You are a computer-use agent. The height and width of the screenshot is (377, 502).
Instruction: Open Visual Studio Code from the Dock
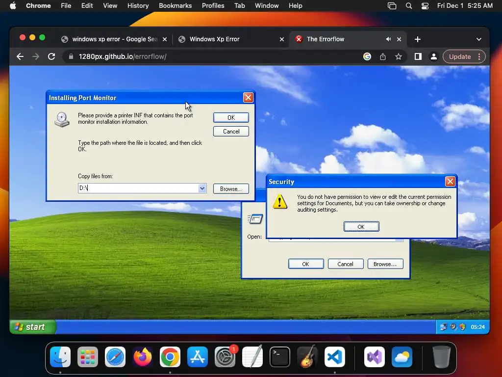pyautogui.click(x=335, y=357)
